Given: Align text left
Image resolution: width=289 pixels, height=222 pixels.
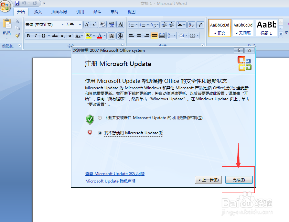Looking at the screenshot, I should (x=132, y=35).
